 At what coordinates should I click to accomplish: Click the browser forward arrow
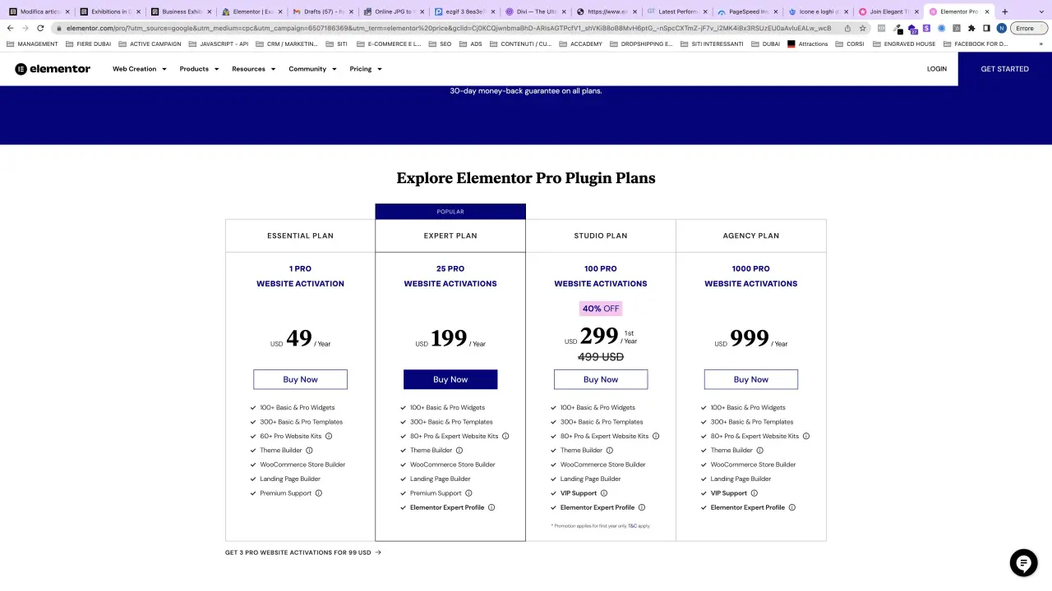(x=25, y=28)
